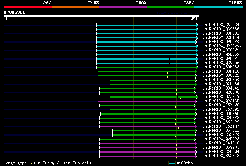This screenshot has height=166, width=246.
Task: Click the purple alignment bar for Q9STG5
Action: coord(146,101)
